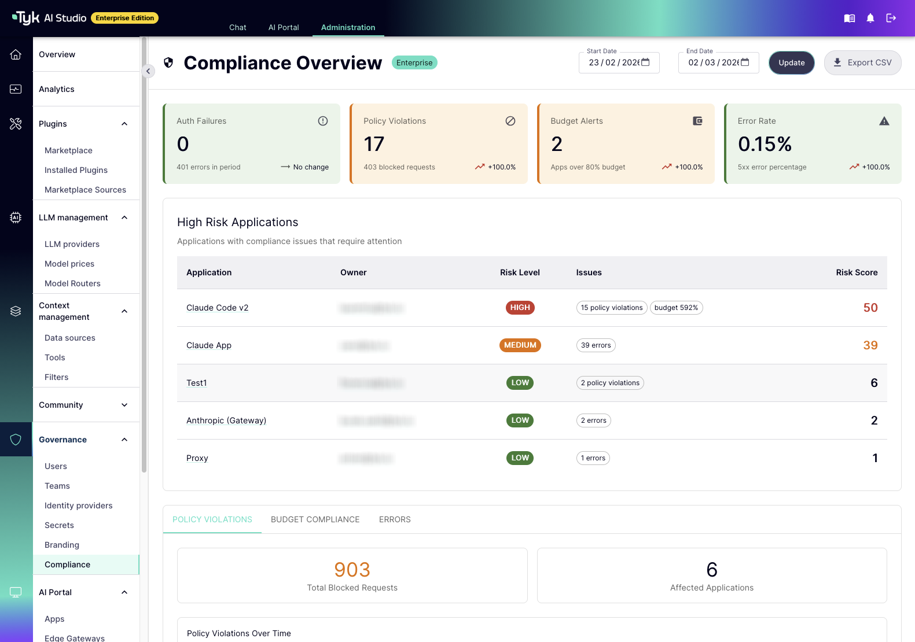The height and width of the screenshot is (642, 915).
Task: Collapse the LLM management section
Action: coord(124,217)
